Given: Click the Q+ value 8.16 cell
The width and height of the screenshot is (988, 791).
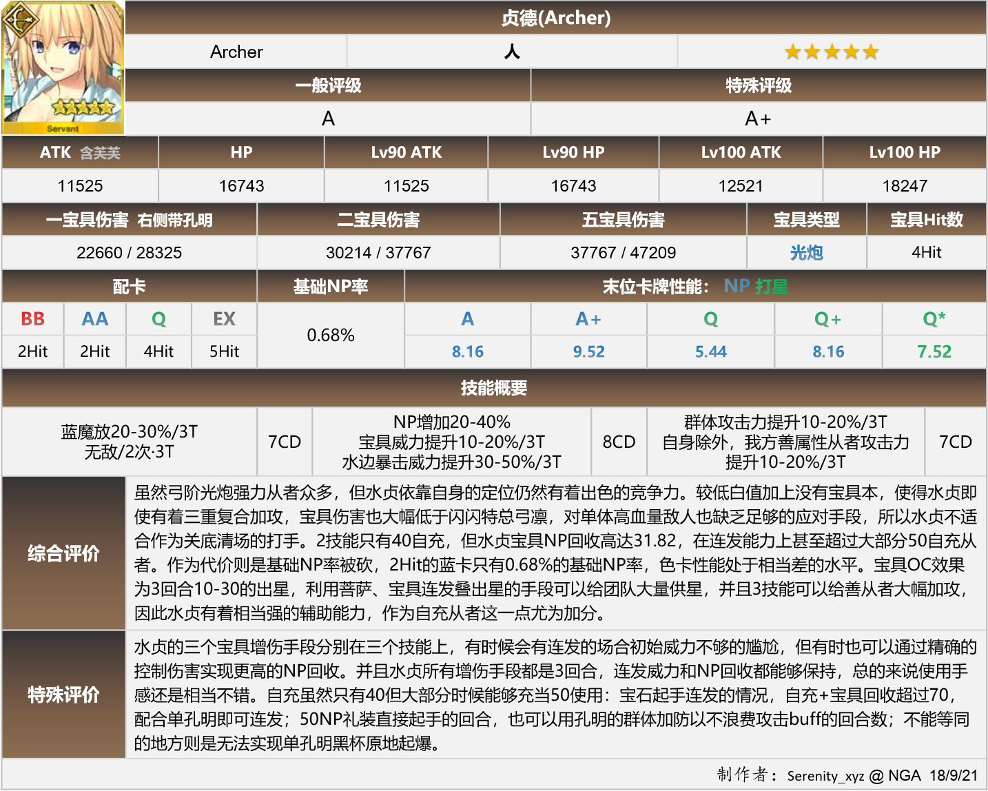Looking at the screenshot, I should point(827,351).
